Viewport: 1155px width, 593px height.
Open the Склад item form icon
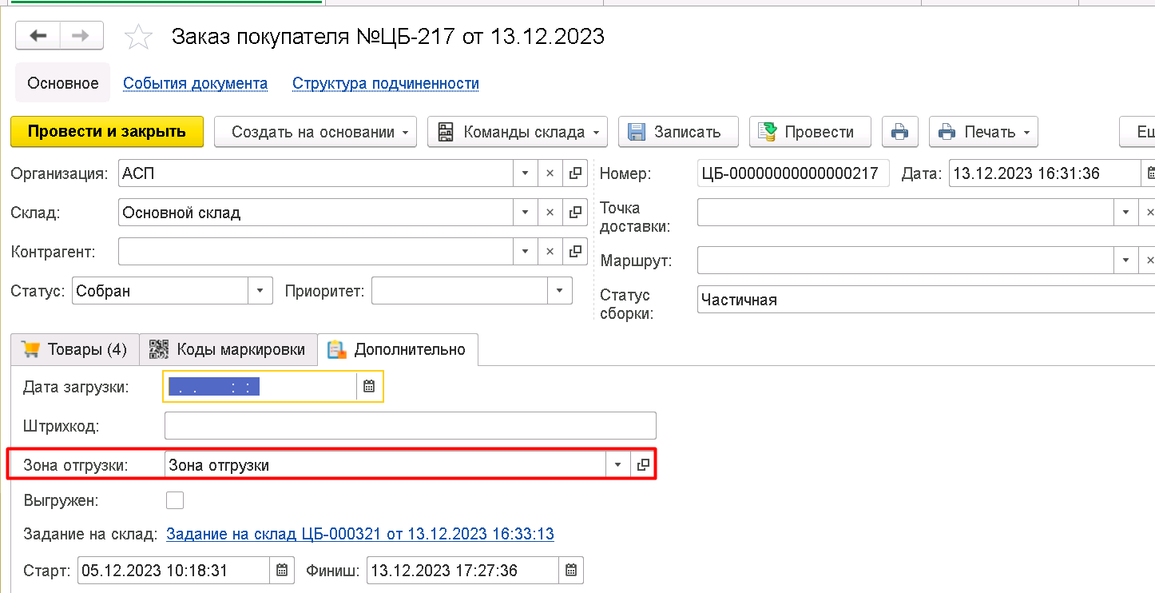coord(574,213)
